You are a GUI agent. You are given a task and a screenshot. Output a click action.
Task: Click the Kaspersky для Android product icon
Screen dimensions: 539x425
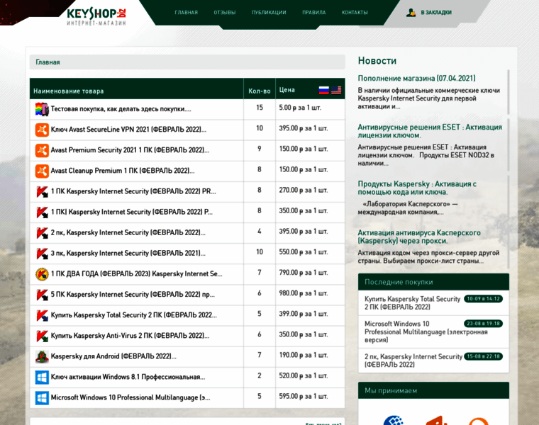point(42,356)
